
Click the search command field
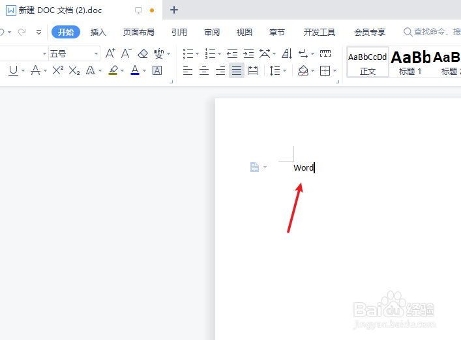tap(432, 32)
